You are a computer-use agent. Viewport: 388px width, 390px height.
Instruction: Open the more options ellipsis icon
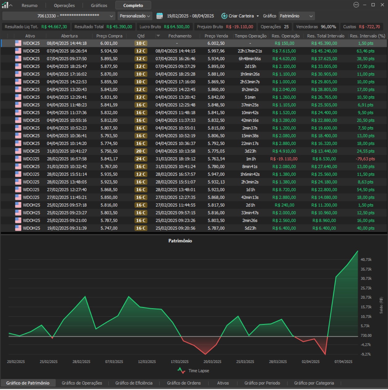(356, 5)
